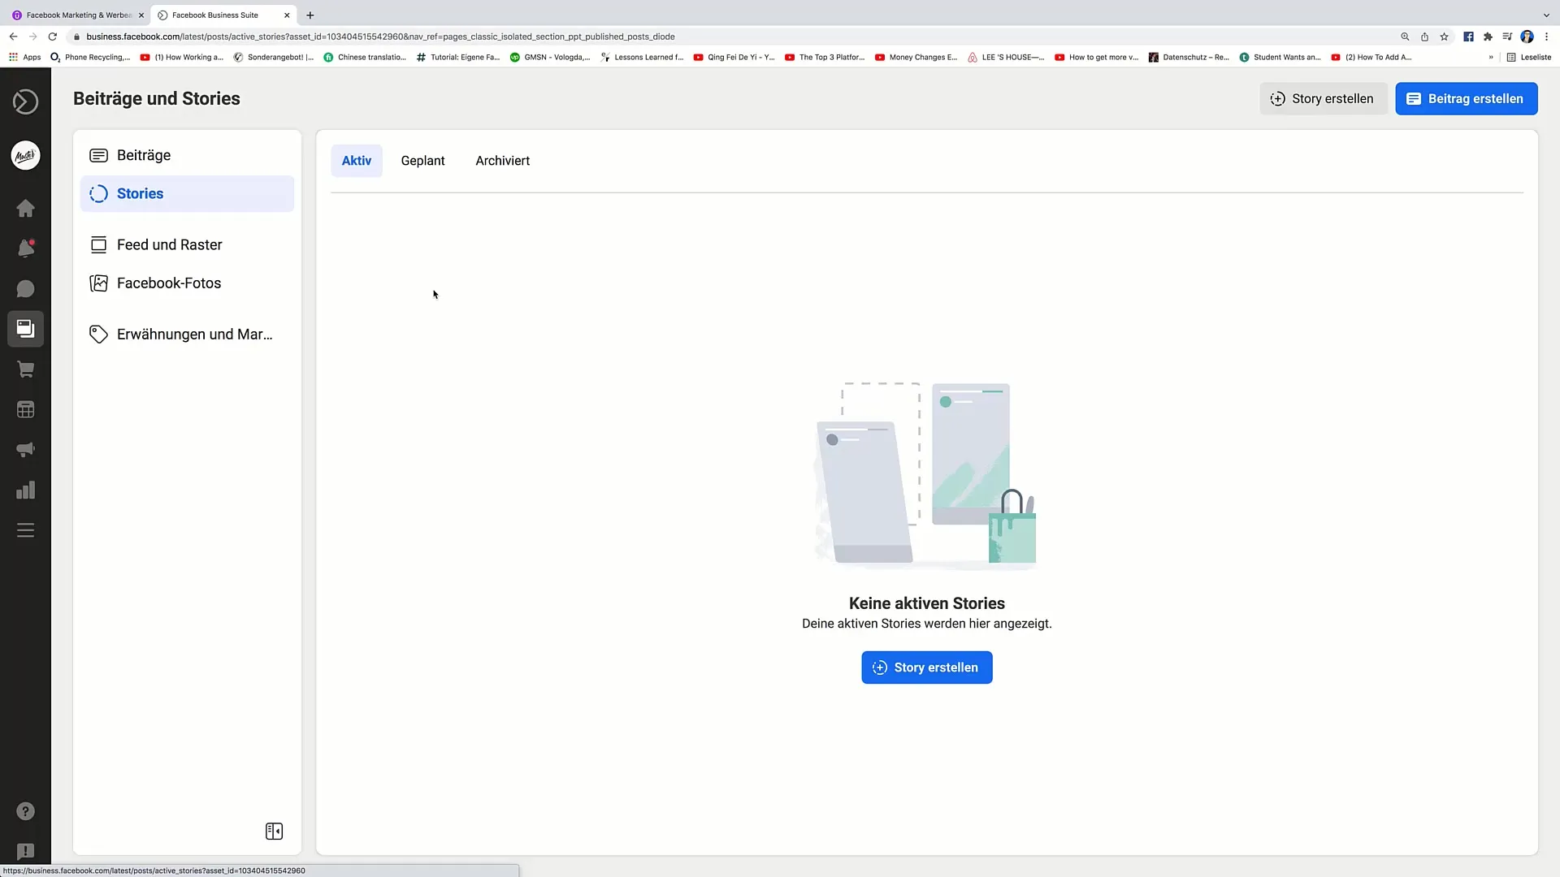This screenshot has width=1560, height=877.
Task: Navigate to Facebook-Fotos section
Action: click(168, 283)
